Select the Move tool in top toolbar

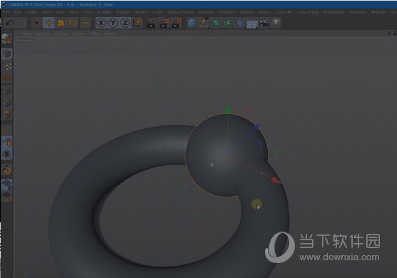click(x=49, y=24)
